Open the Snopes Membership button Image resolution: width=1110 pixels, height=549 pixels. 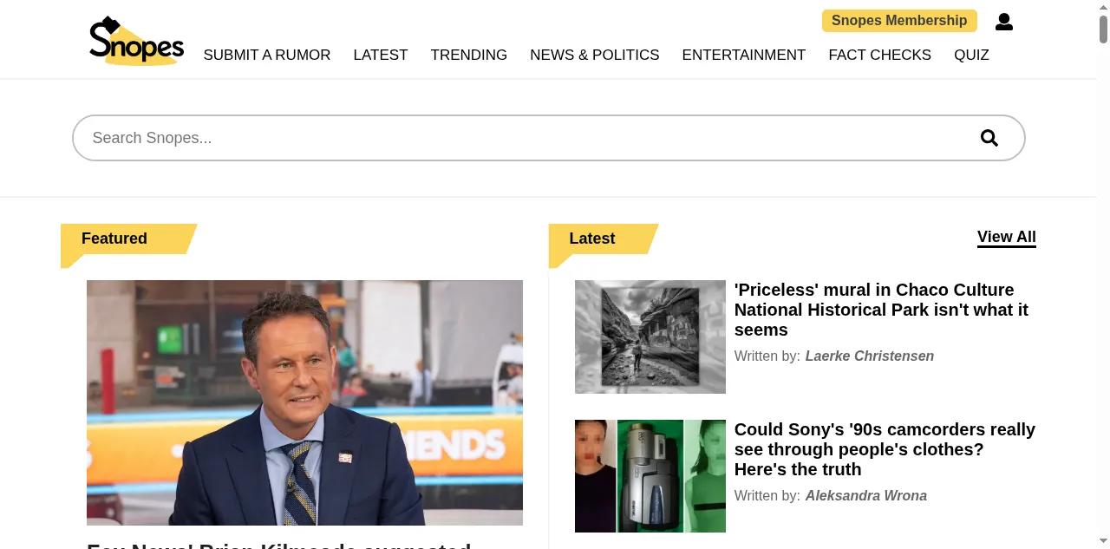(x=899, y=21)
